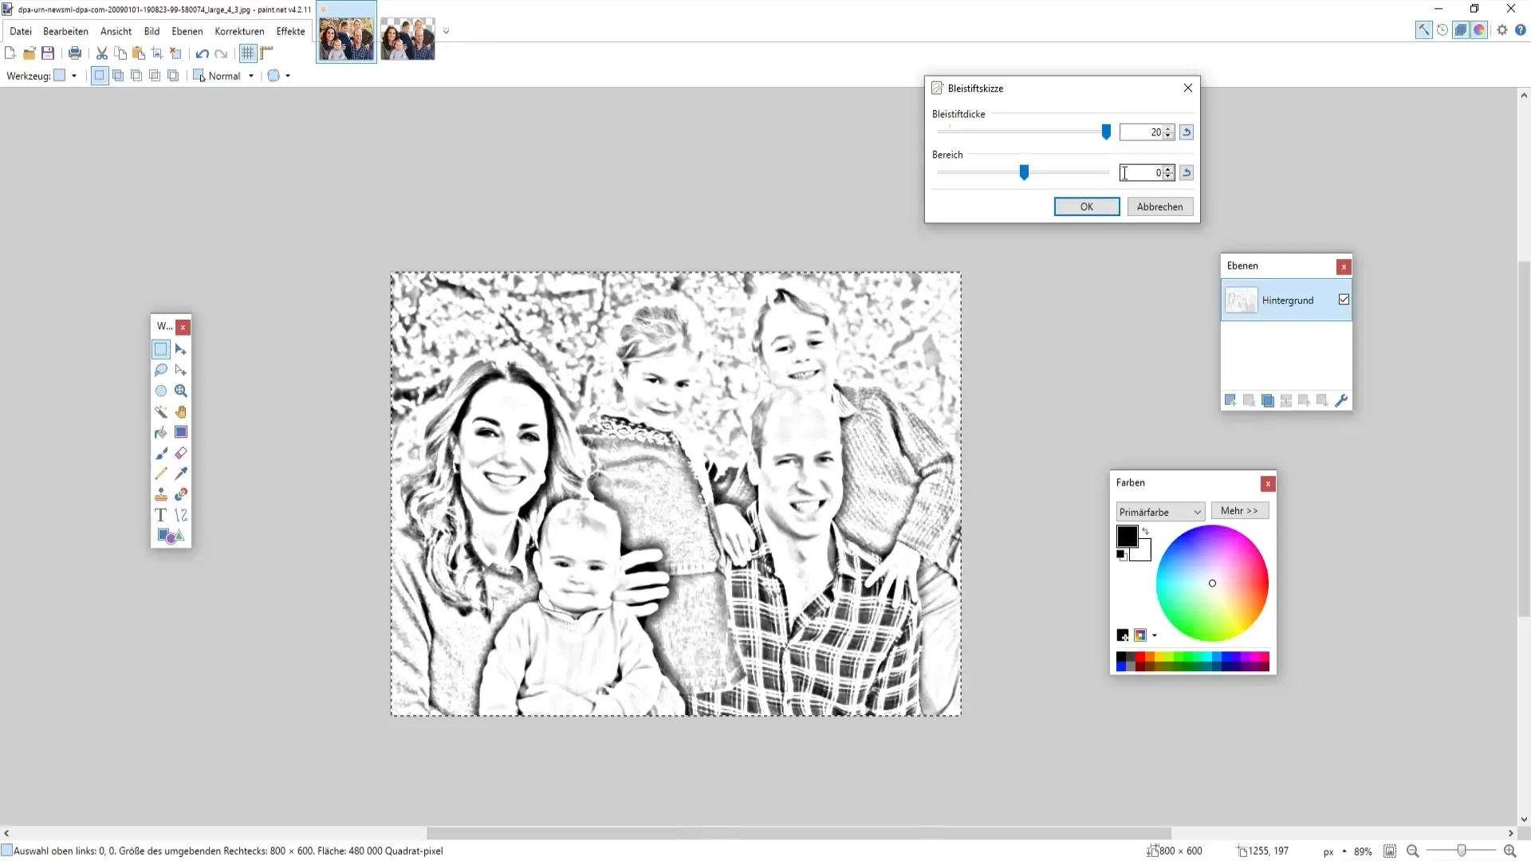Viewport: 1531px width, 861px height.
Task: Reset Bereich value to default
Action: pos(1187,173)
